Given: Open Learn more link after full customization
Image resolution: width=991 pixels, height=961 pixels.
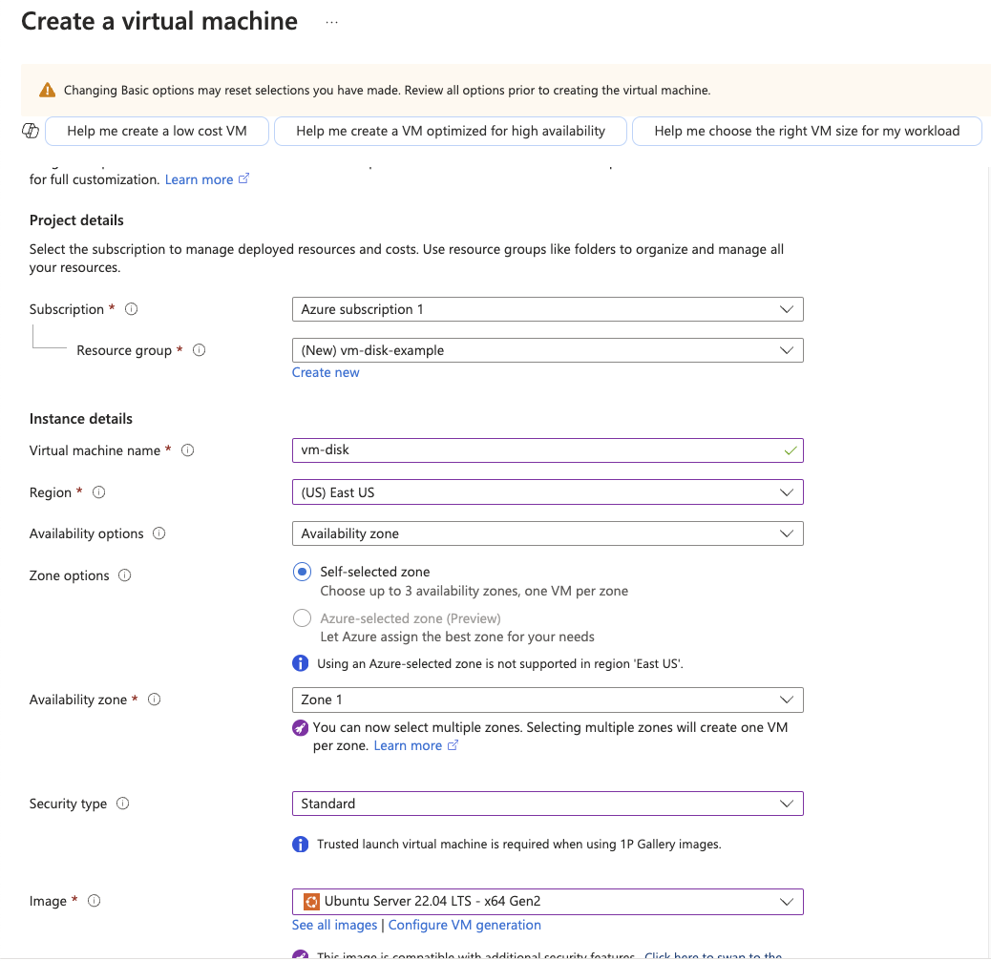Looking at the screenshot, I should click(200, 179).
